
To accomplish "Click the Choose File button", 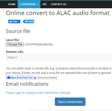I will 15,44.
